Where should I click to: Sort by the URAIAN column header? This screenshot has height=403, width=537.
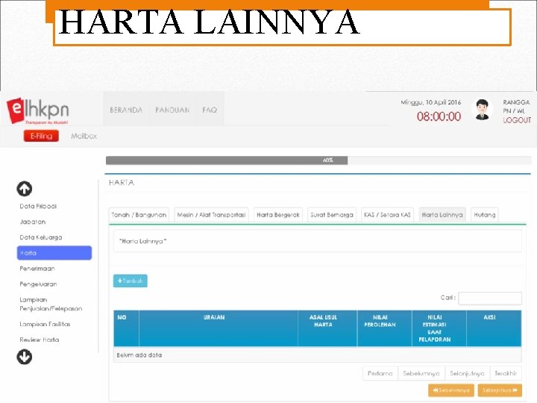click(x=219, y=328)
